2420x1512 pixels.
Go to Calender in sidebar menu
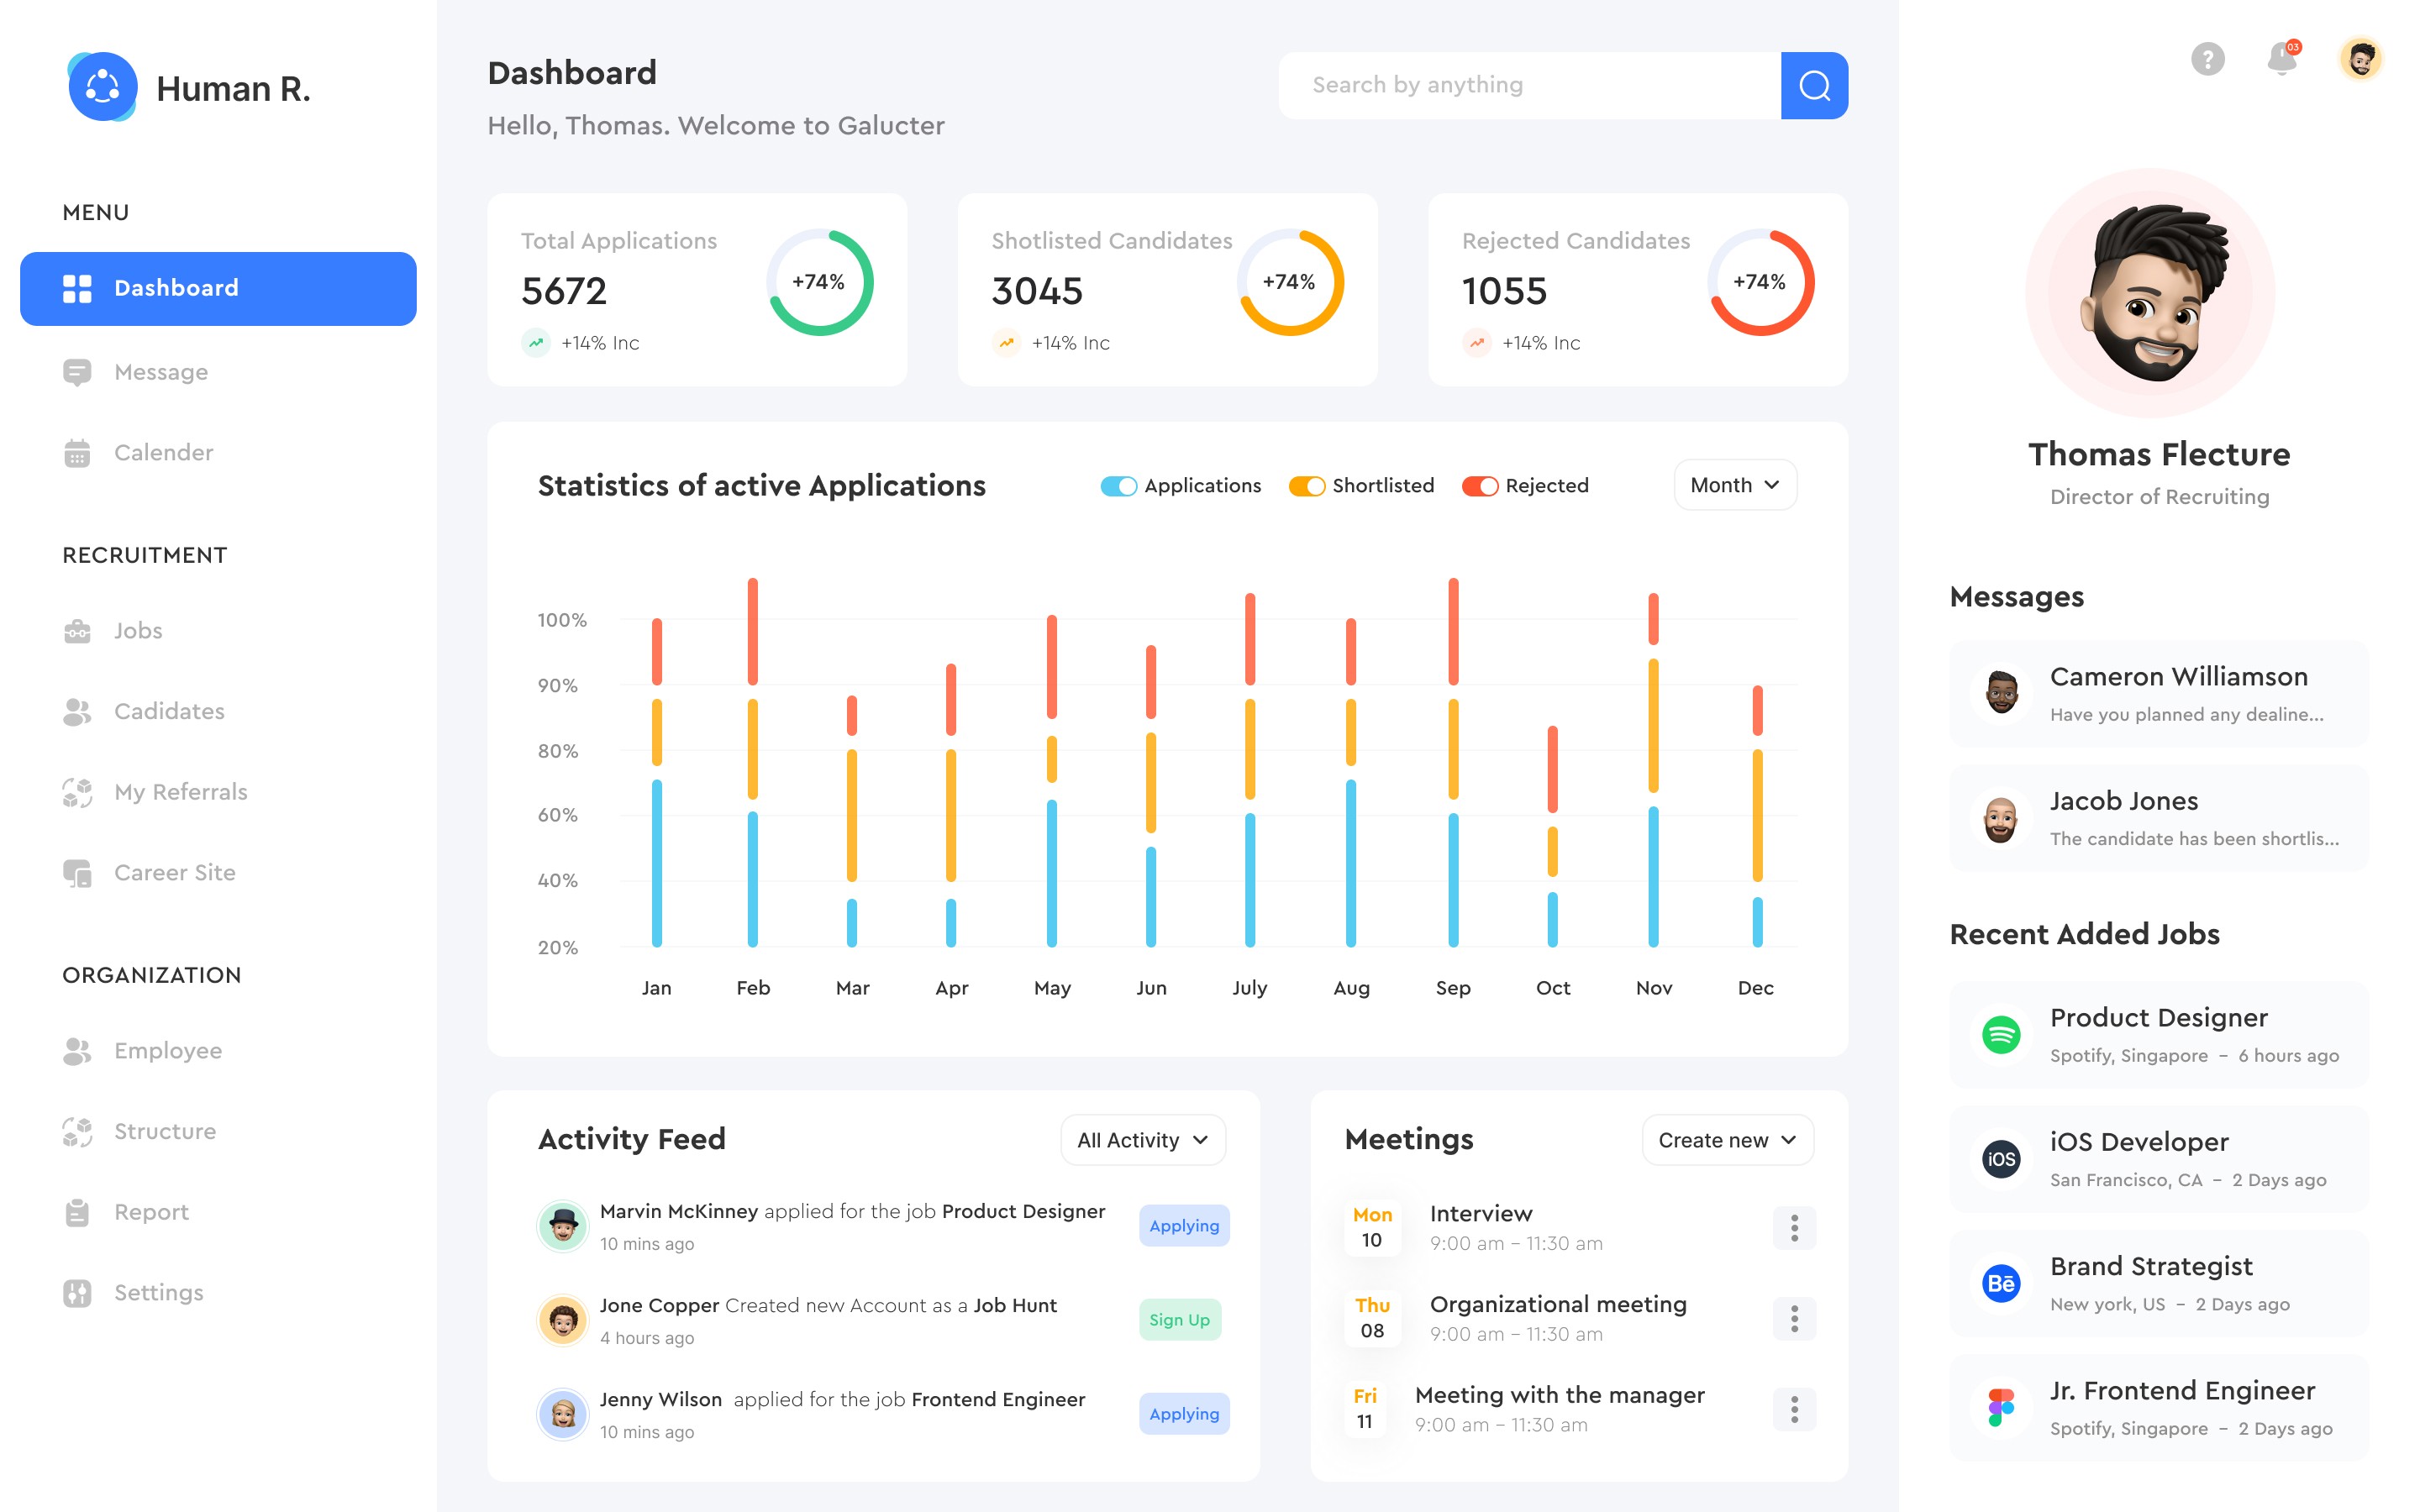tap(163, 453)
